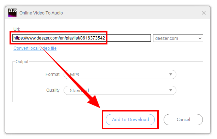Expand the MP3 Format dropdown
The height and width of the screenshot is (139, 217).
point(120,74)
